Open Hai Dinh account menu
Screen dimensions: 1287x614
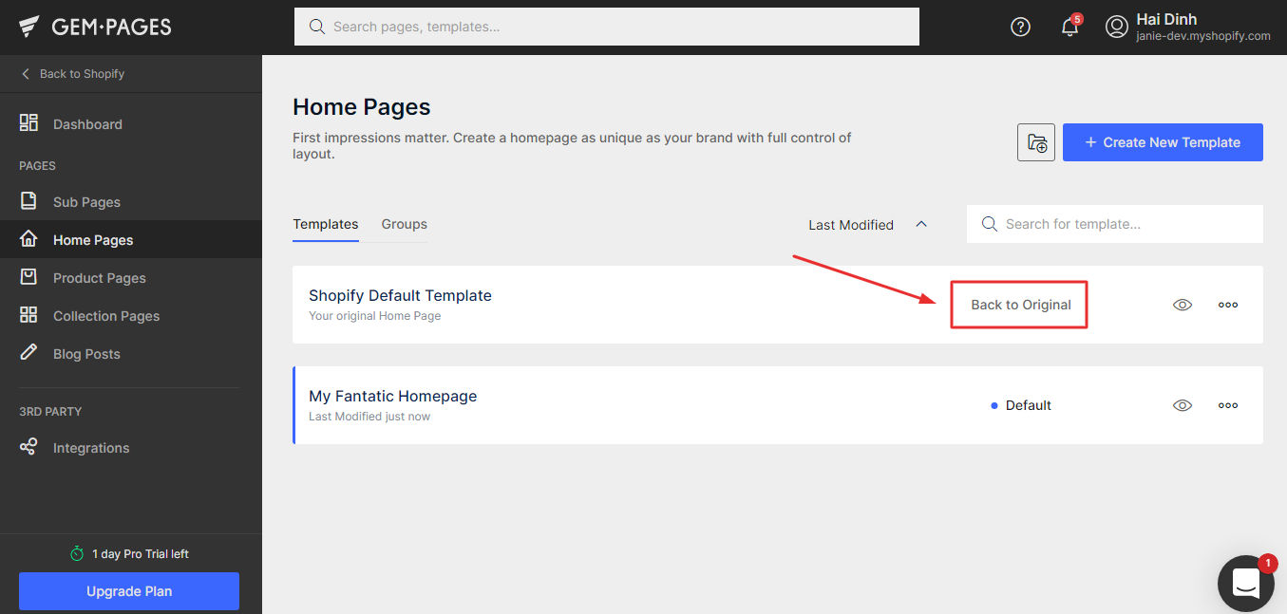coord(1187,27)
